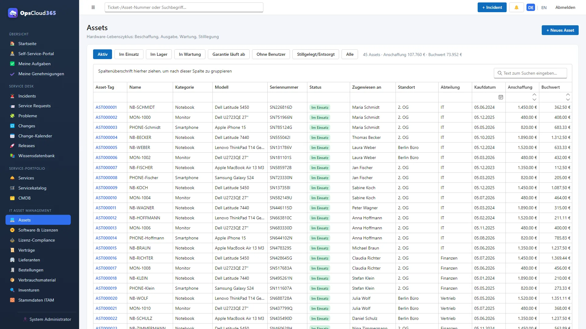Screen dimensions: 586x329
Task: Click the Service Requests icon
Action: 12,106
